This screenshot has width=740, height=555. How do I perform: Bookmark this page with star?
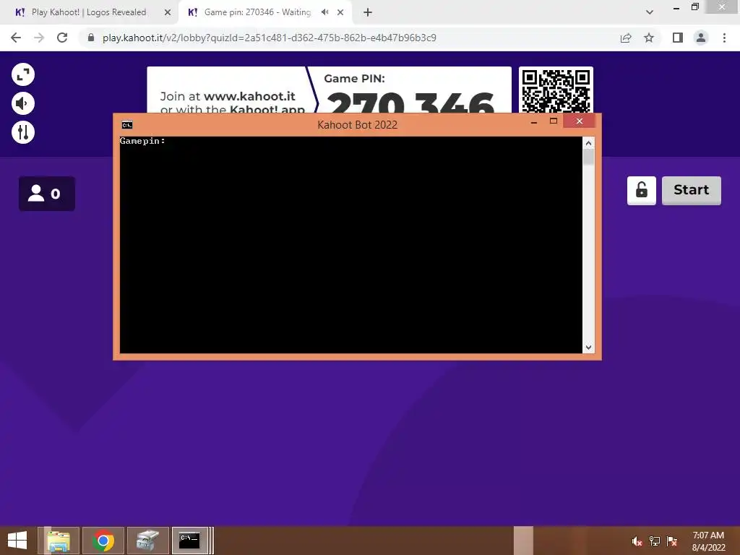(649, 38)
